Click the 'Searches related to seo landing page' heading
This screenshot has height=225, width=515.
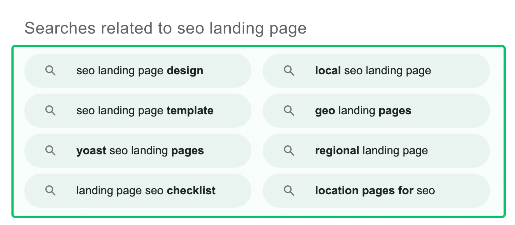tap(165, 28)
